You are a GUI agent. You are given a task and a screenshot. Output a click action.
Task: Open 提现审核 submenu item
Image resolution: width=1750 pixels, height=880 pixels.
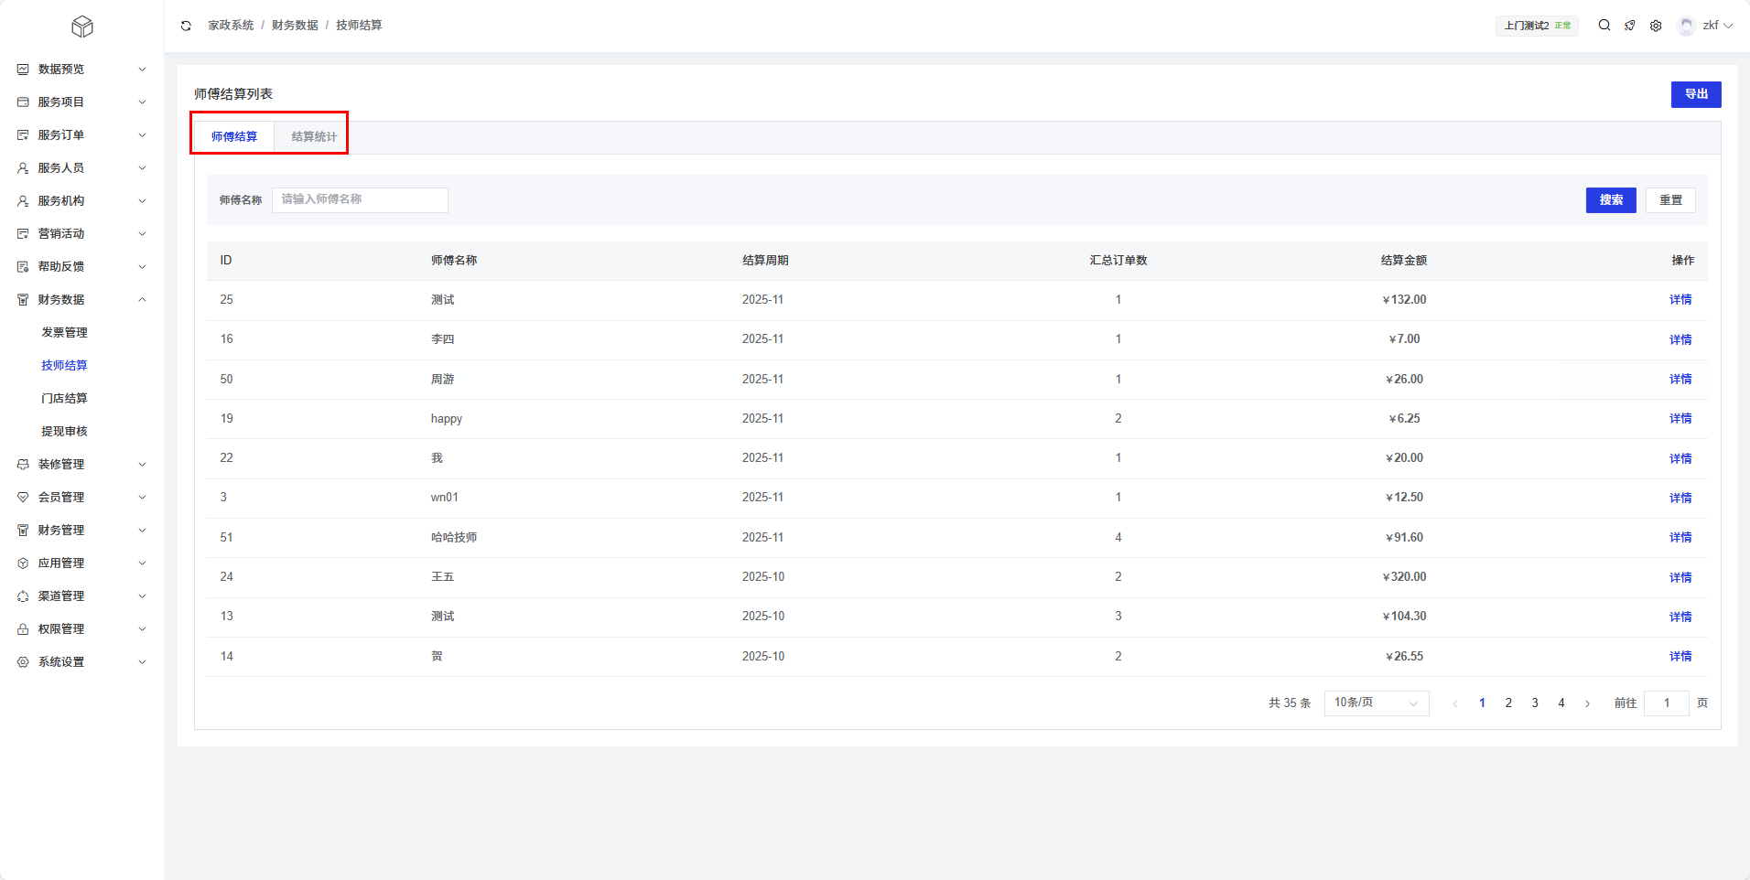64,432
